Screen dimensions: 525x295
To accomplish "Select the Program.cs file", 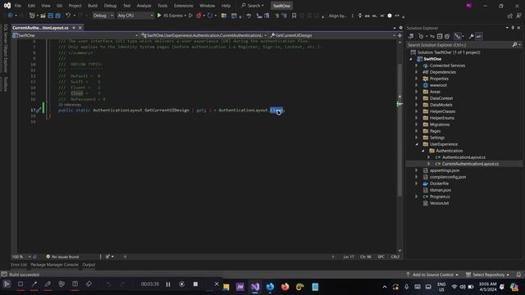I will pos(440,197).
